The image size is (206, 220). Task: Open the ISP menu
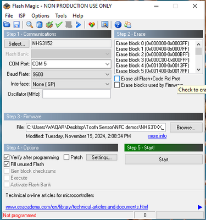point(22,16)
